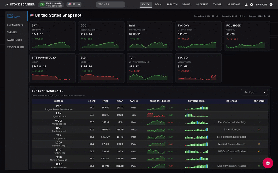Click the IBD GROUP column header
Viewport: 278px width, 173px height.
(232, 101)
